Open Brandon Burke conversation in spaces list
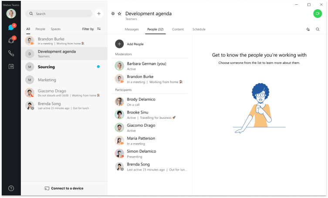This screenshot has width=328, height=198. 64,41
